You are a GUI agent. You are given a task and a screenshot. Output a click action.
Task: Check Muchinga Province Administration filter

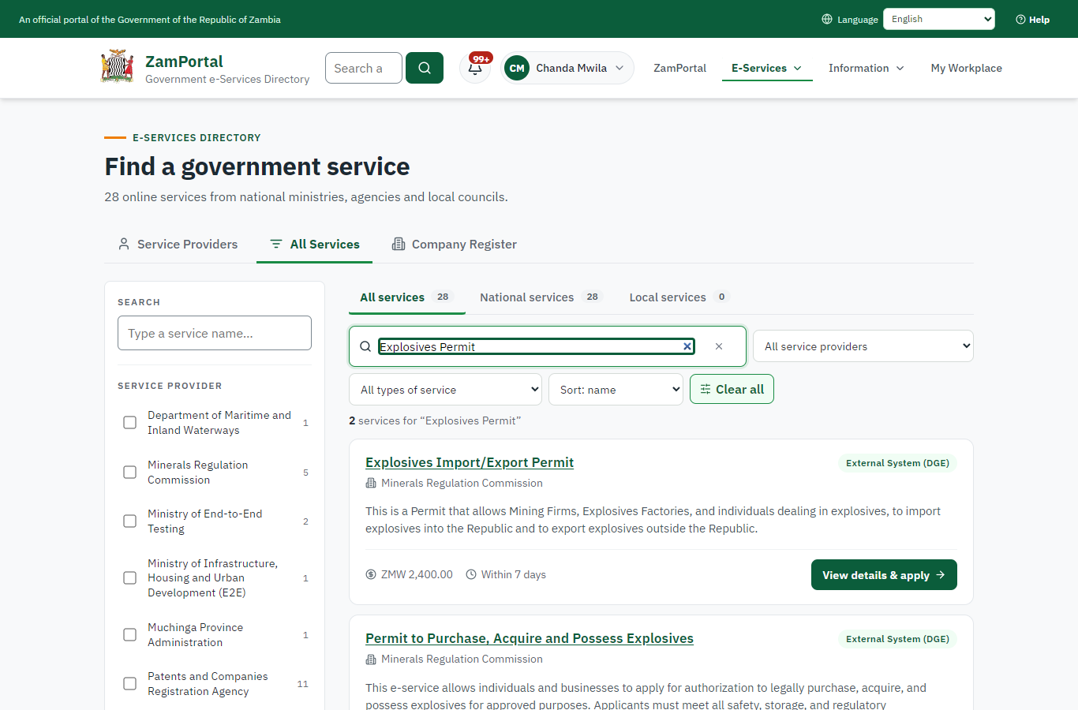click(130, 635)
